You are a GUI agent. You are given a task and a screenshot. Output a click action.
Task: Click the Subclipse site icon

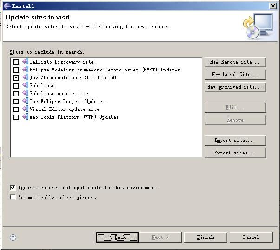click(26, 85)
